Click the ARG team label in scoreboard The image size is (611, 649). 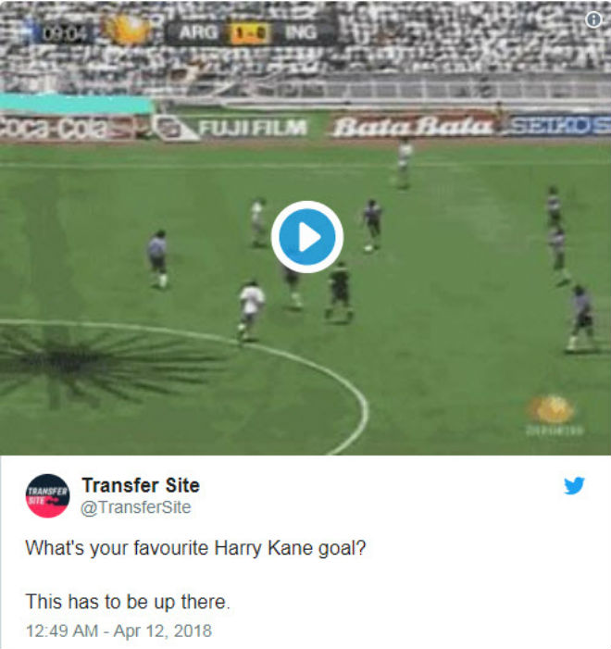point(198,32)
